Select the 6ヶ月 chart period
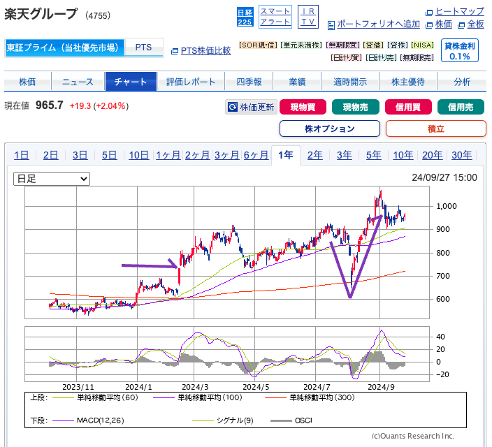Viewport: 492px width, 447px height. [x=256, y=155]
